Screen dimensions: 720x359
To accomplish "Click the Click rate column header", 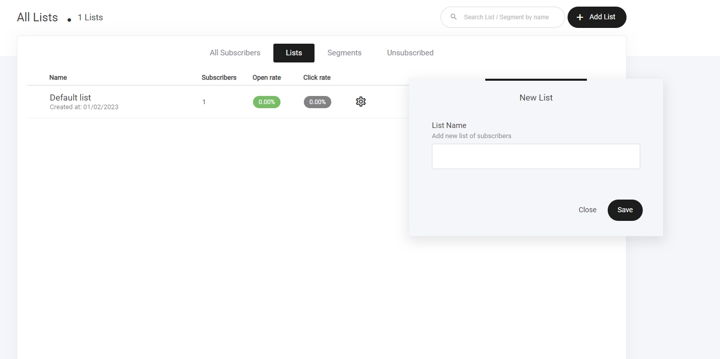I will tap(317, 78).
